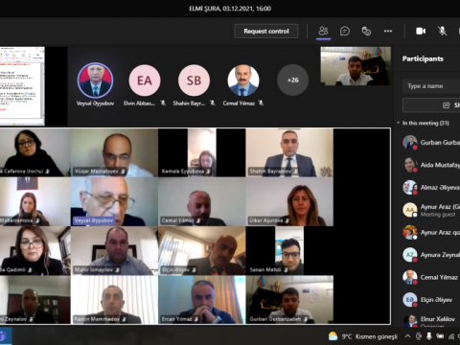Image resolution: width=460 pixels, height=345 pixels.
Task: Select Aida Mustafay participant row
Action: [430, 165]
